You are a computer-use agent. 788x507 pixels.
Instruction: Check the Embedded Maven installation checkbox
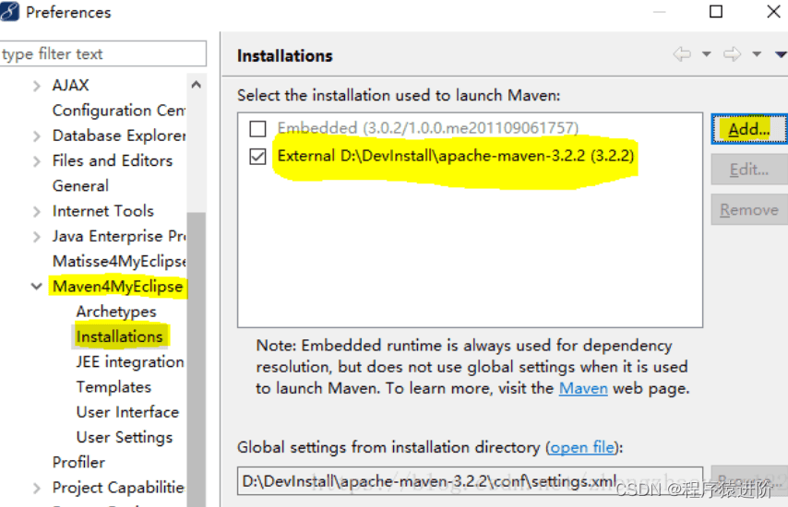[257, 128]
